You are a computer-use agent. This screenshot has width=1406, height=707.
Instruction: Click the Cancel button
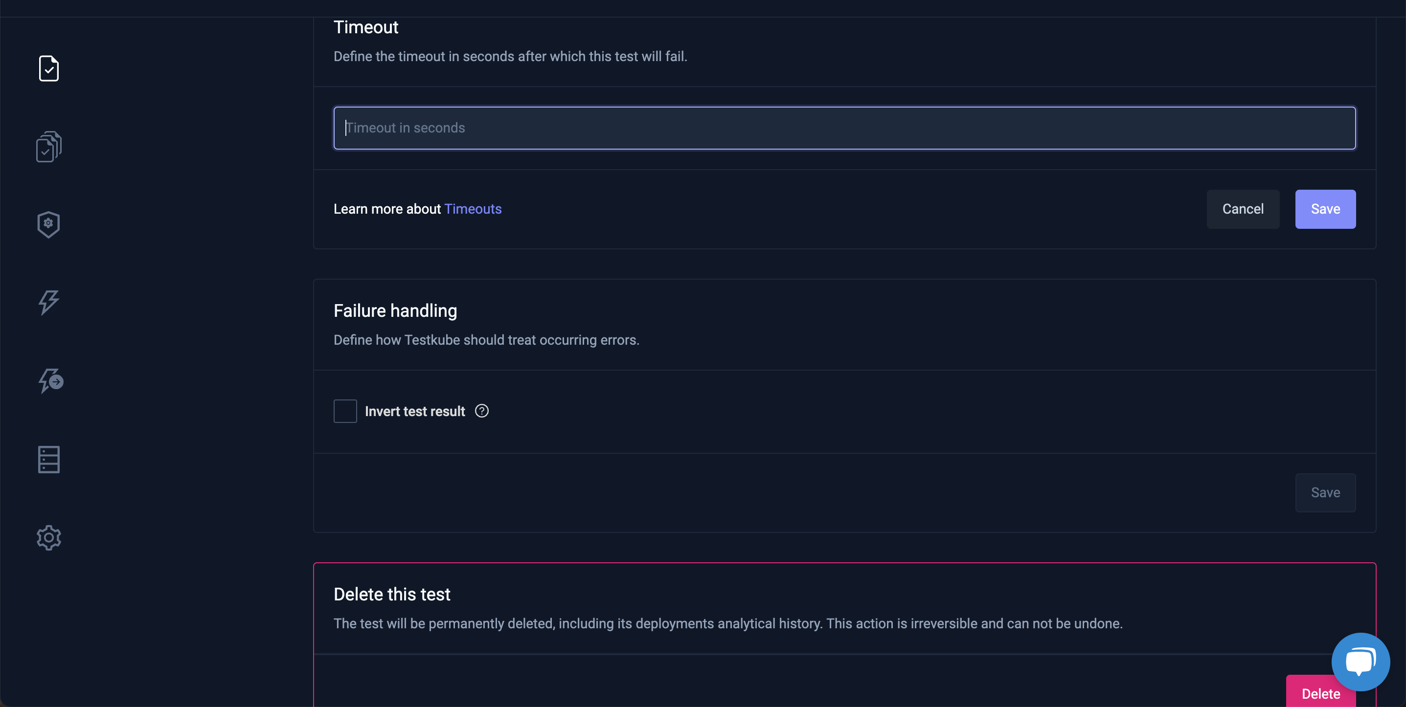(1243, 209)
